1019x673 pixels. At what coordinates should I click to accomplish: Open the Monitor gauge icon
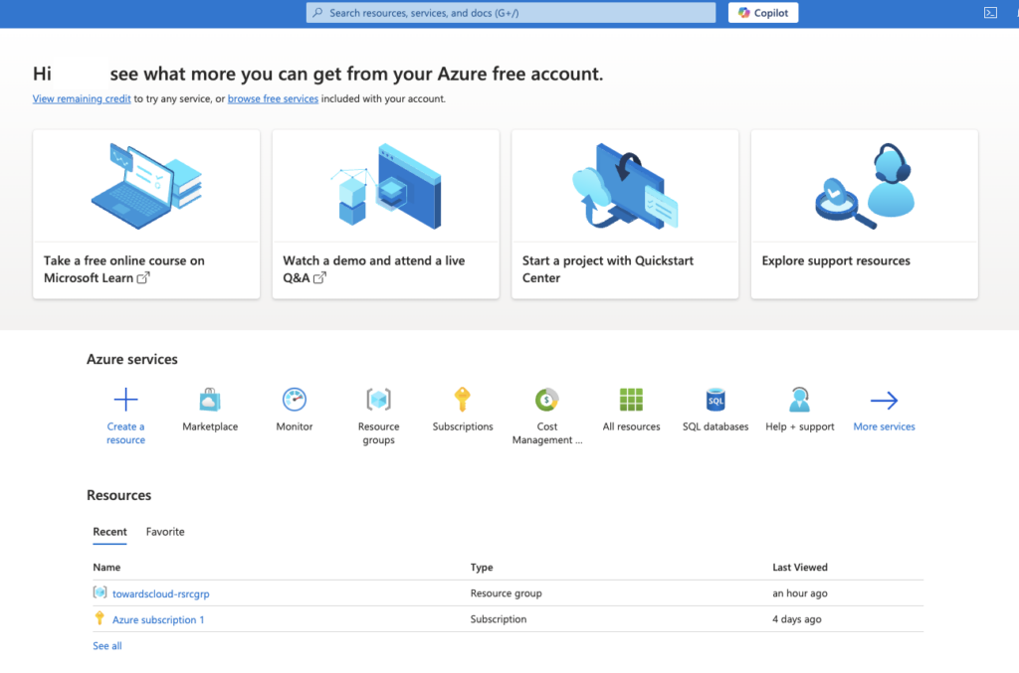[295, 399]
